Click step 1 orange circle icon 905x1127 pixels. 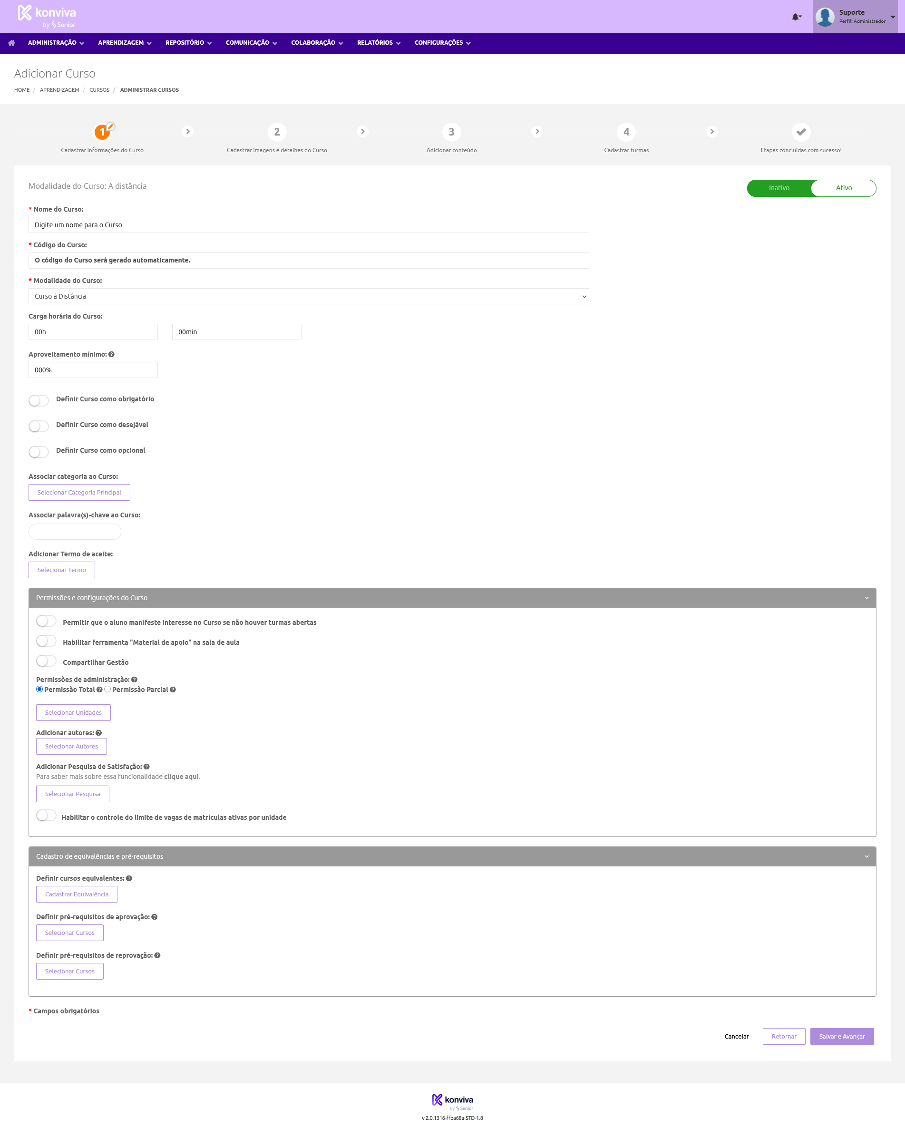coord(102,132)
